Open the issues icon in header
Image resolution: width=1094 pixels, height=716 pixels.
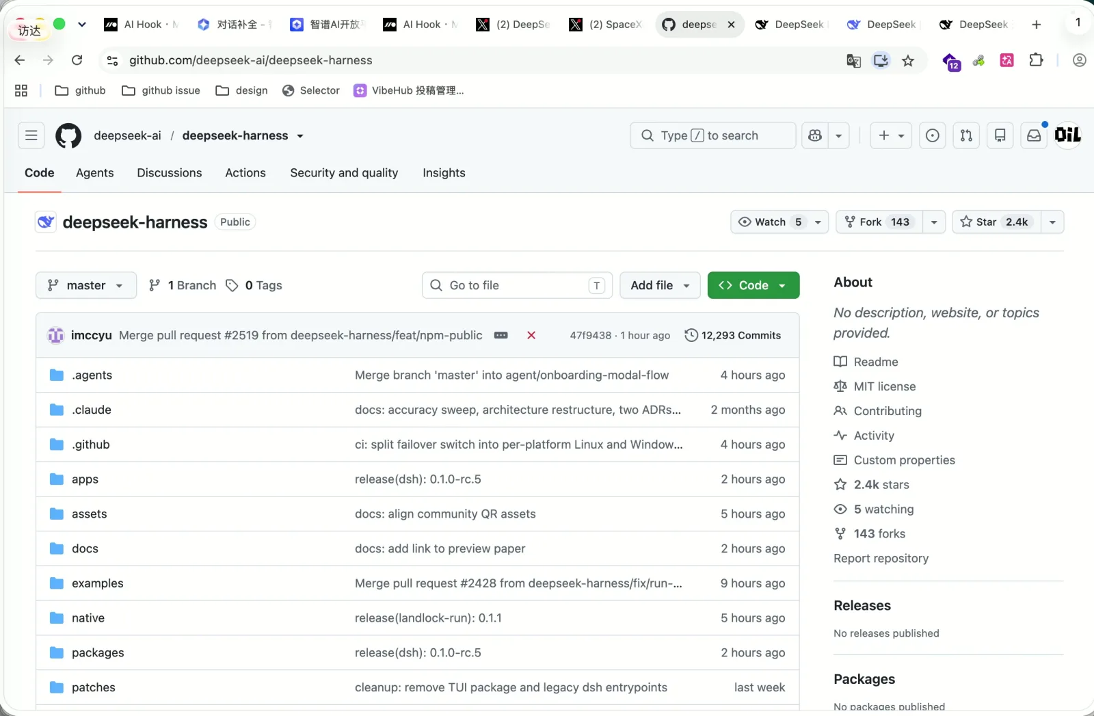[933, 135]
